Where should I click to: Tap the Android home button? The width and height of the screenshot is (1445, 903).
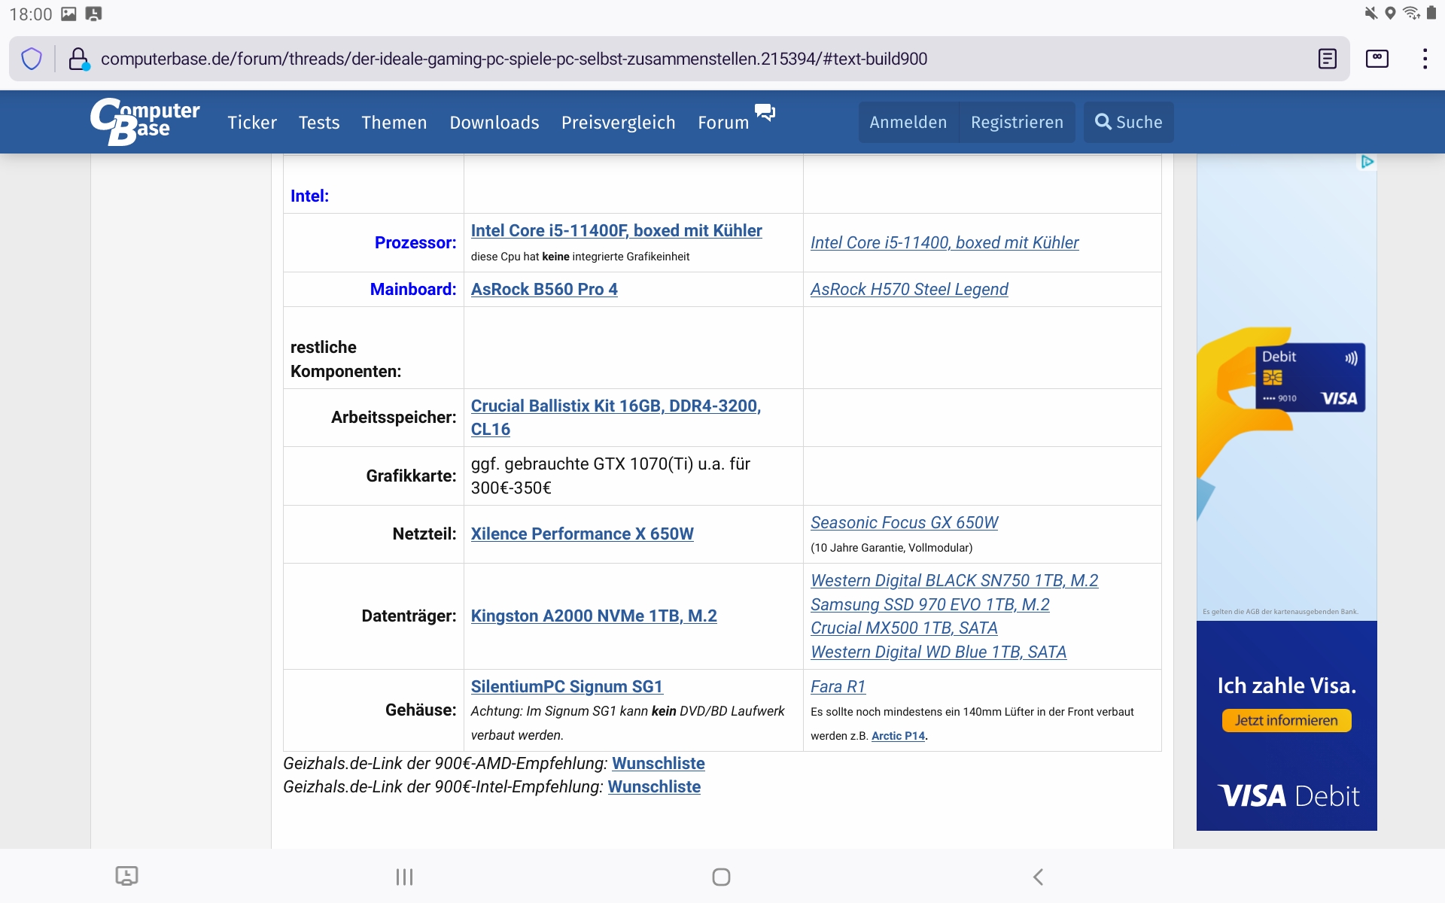720,876
